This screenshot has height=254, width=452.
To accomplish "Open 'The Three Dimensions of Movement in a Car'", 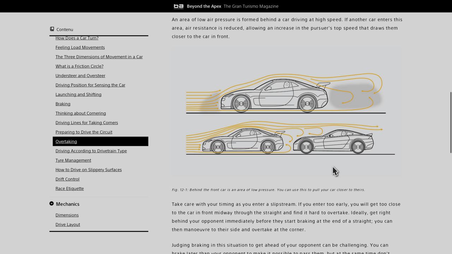I will 99,57.
